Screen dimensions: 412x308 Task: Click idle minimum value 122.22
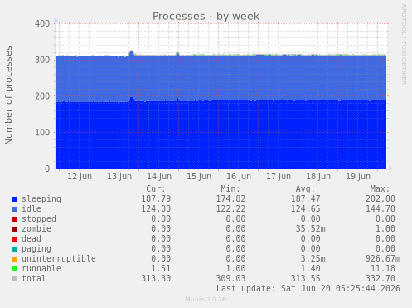coord(230,208)
